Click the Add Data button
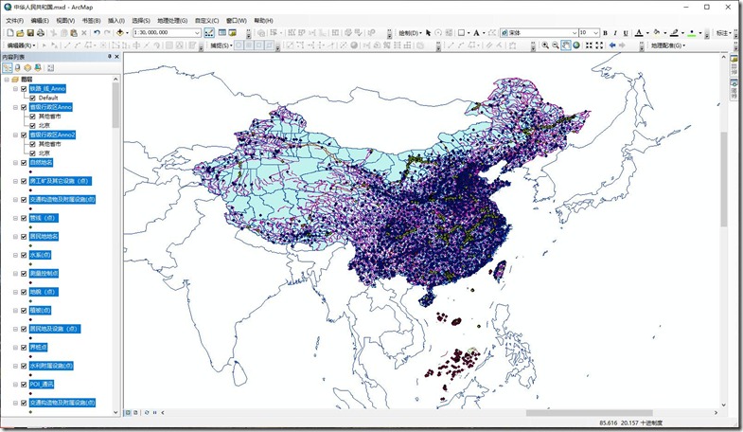This screenshot has height=432, width=743. coord(121,32)
